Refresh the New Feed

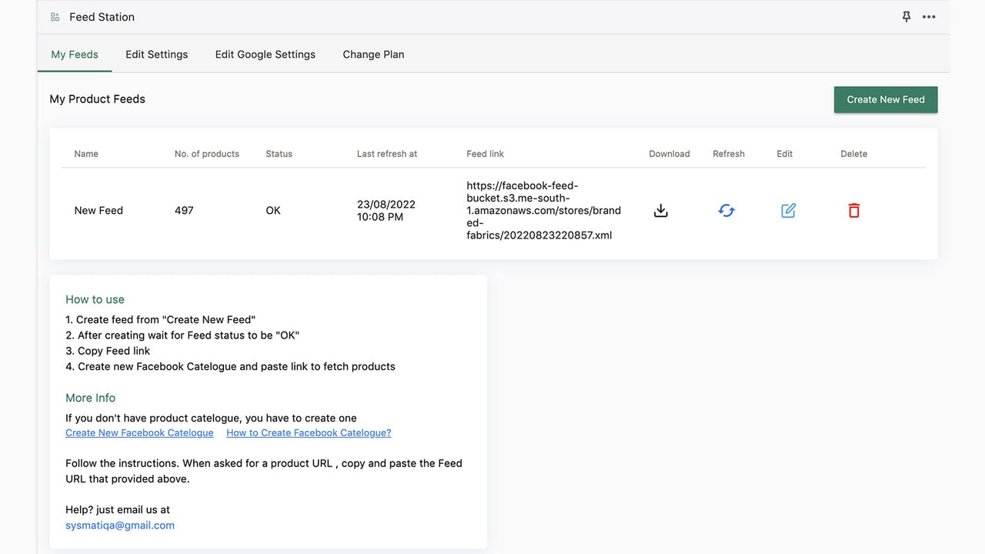[726, 211]
